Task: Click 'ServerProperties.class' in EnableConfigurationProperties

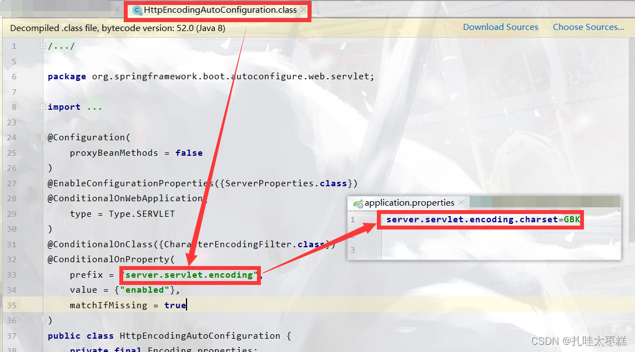Action: pyautogui.click(x=286, y=183)
